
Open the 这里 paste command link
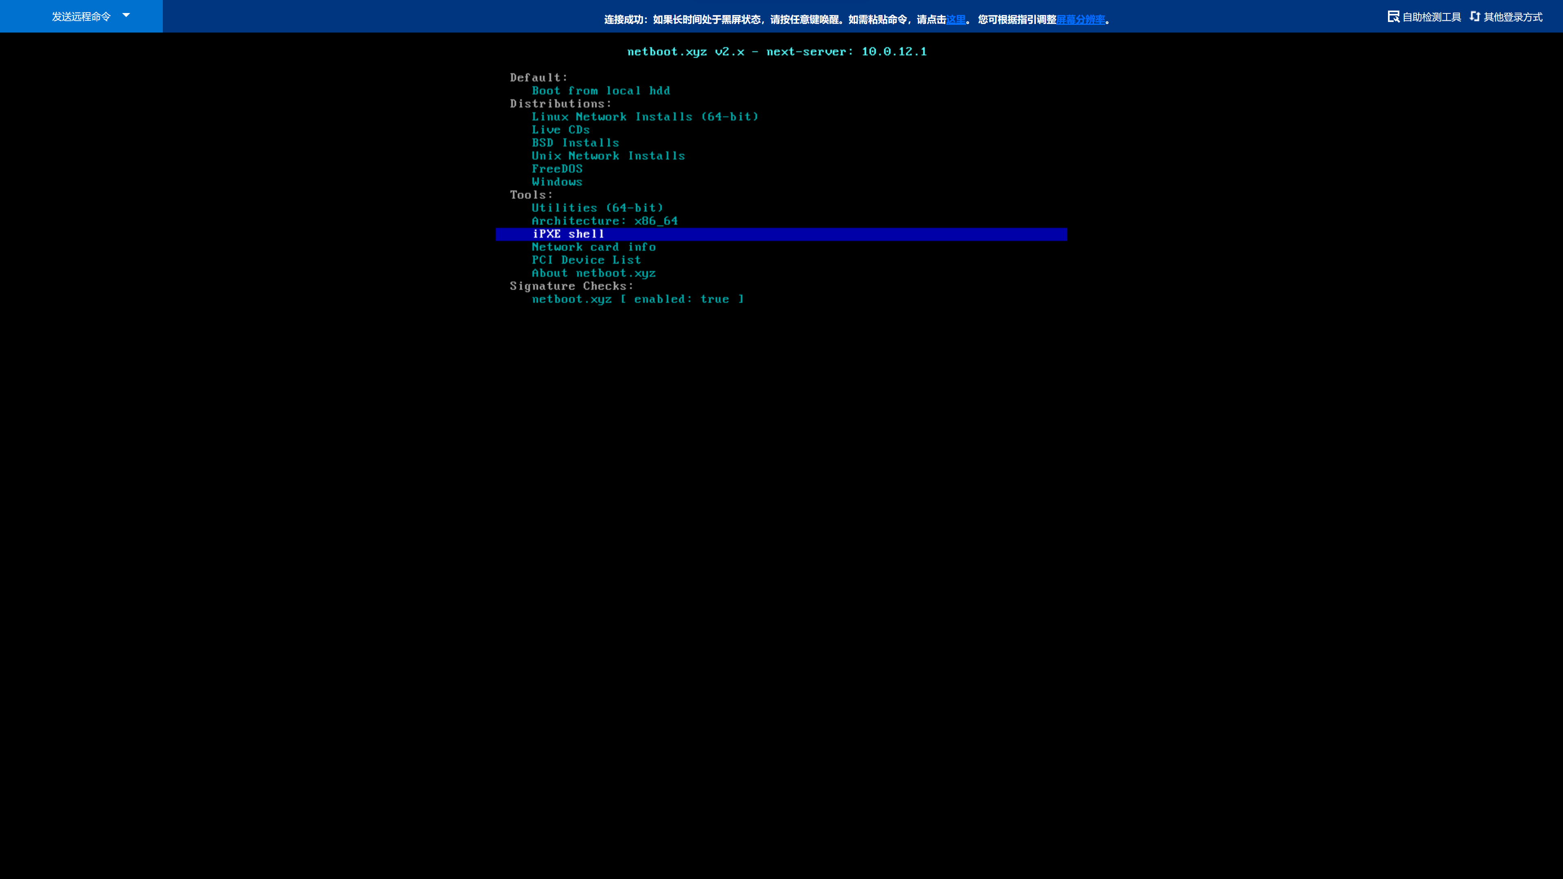(x=956, y=20)
